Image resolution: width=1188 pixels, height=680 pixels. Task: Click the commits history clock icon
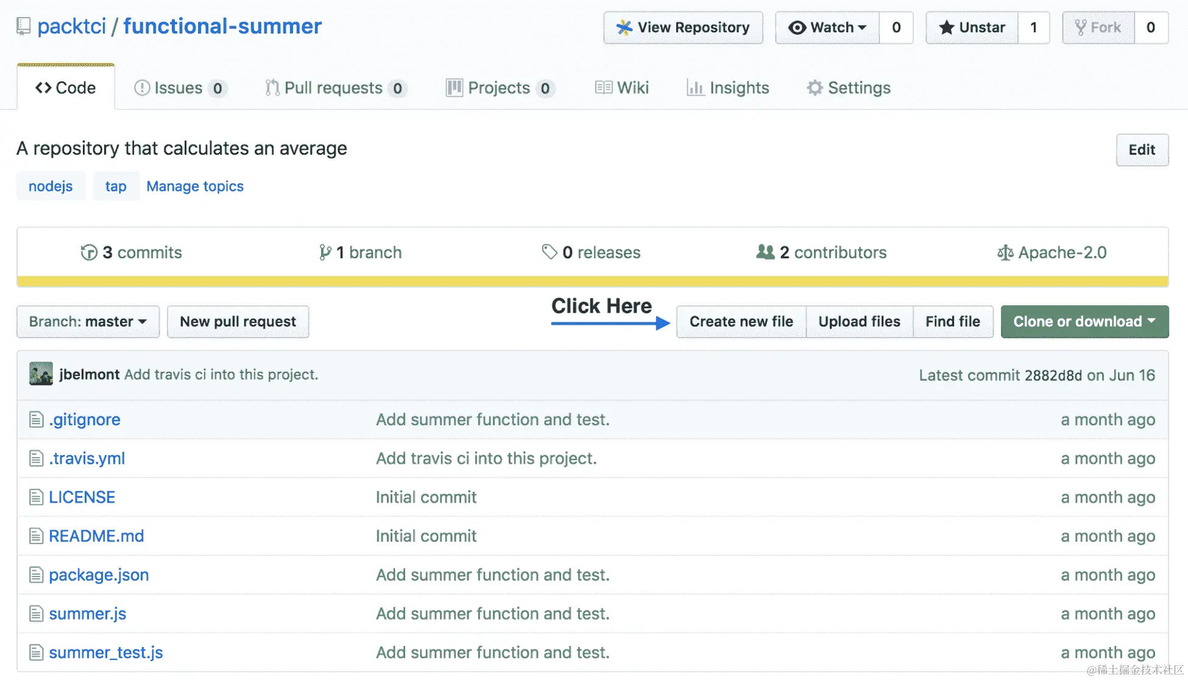pyautogui.click(x=89, y=252)
